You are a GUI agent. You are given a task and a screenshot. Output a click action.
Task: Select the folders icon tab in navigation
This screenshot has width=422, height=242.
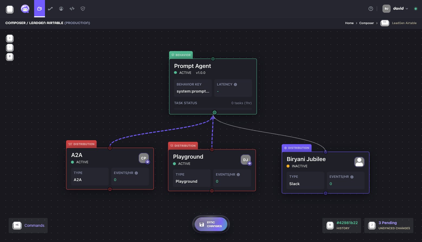point(40,9)
